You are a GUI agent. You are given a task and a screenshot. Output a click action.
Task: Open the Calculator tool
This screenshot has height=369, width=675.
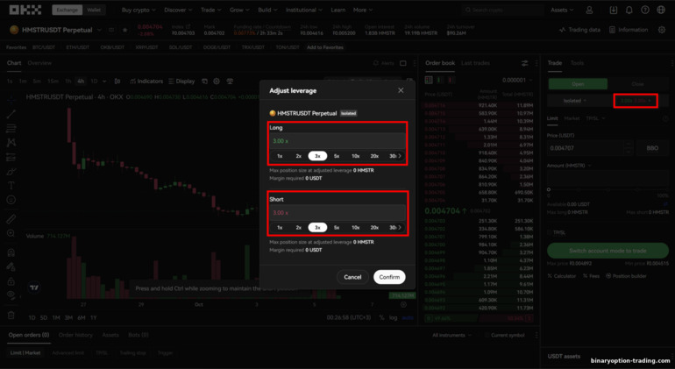coord(562,276)
